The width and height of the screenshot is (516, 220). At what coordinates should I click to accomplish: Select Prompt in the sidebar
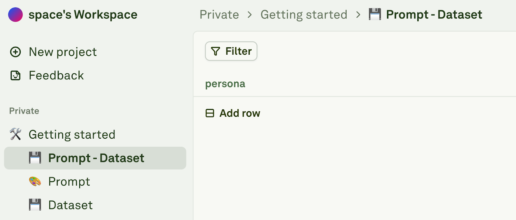pyautogui.click(x=69, y=181)
